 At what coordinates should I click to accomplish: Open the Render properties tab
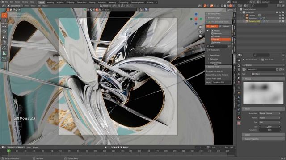point(239,65)
